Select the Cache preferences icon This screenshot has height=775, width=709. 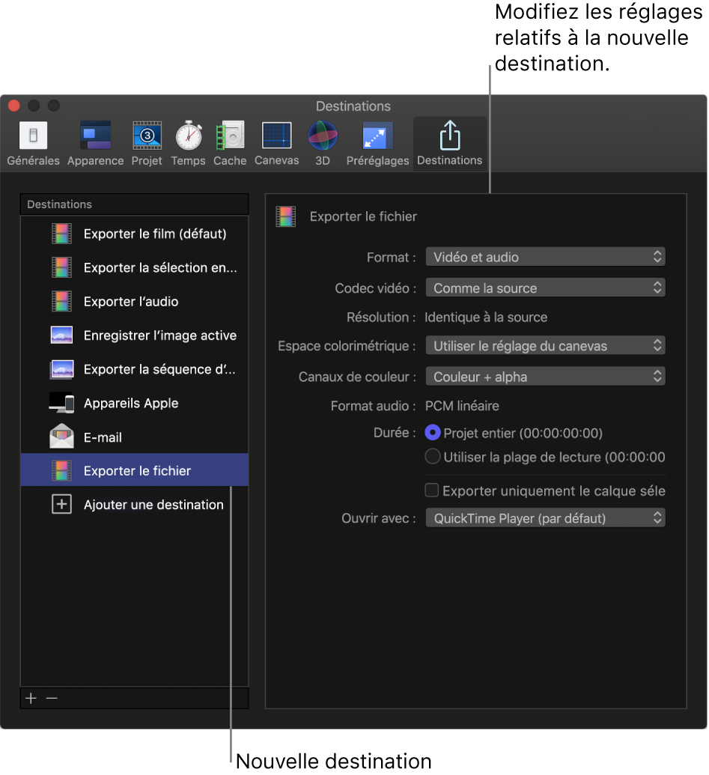point(230,143)
